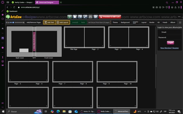This screenshot has height=114, width=183.
Task: Open Task View on the taskbar
Action: [46, 111]
